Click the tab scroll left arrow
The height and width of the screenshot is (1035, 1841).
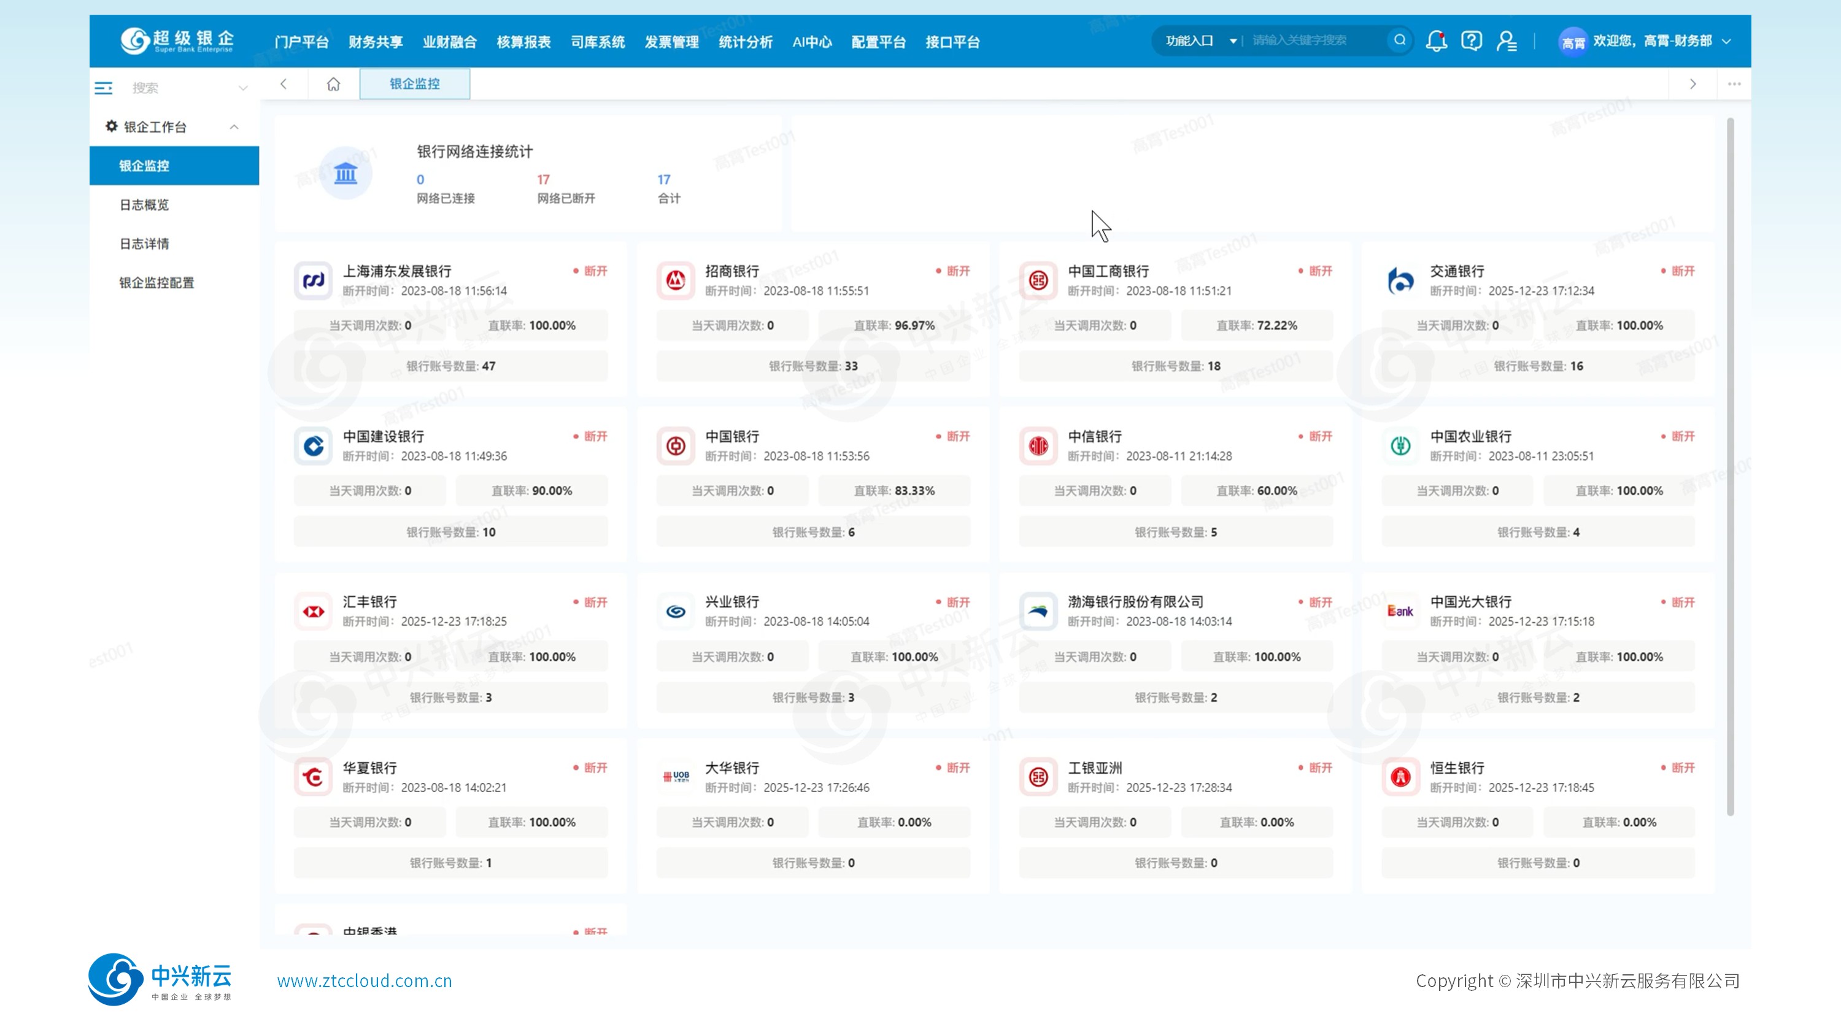(284, 84)
